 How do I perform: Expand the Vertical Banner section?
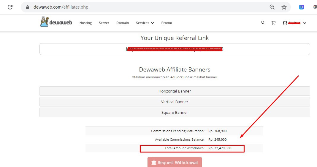click(175, 102)
